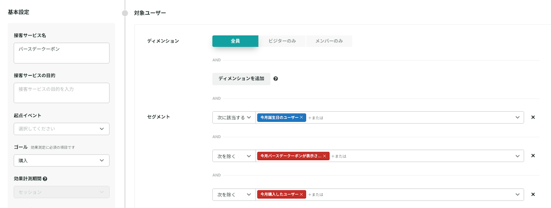Select ビジターのみ dimension option
Viewport: 551px width, 208px height.
(282, 41)
